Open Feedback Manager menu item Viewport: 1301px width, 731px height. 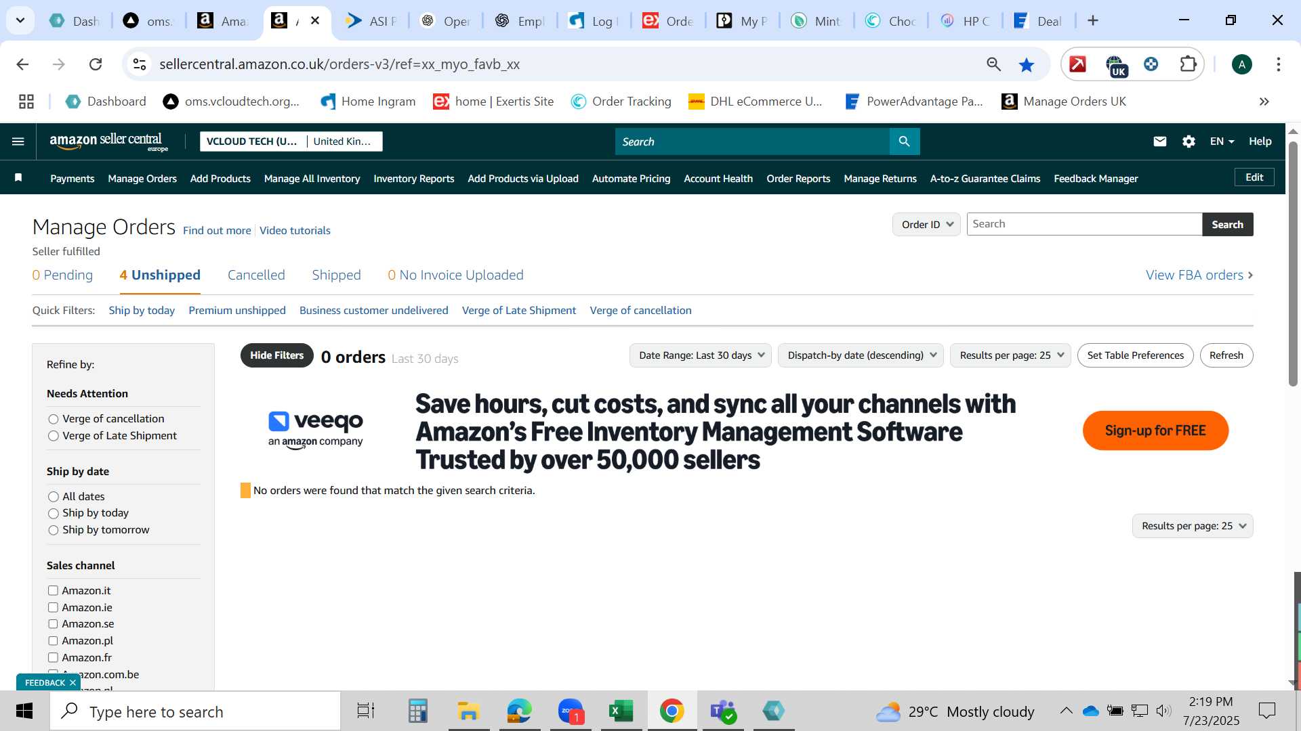pos(1096,179)
